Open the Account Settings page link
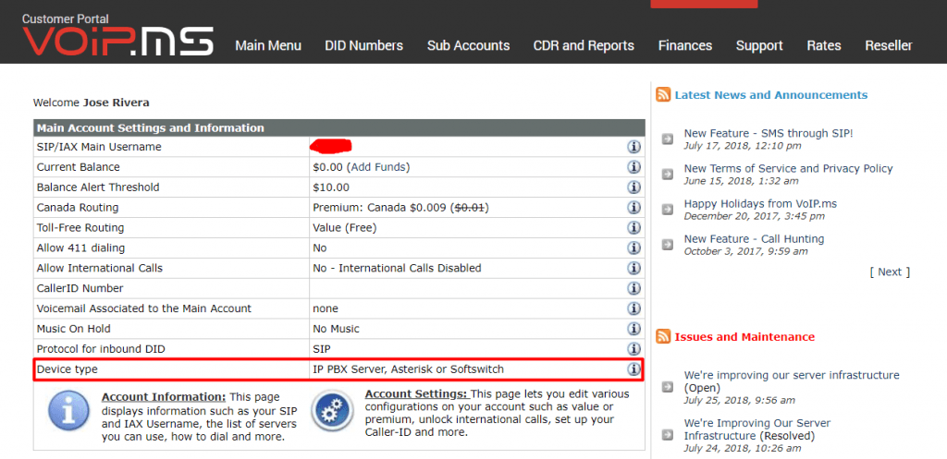Screen dimensions: 947x459 click(x=416, y=393)
